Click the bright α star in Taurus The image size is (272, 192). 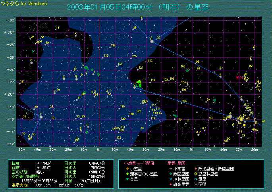(x=230, y=117)
